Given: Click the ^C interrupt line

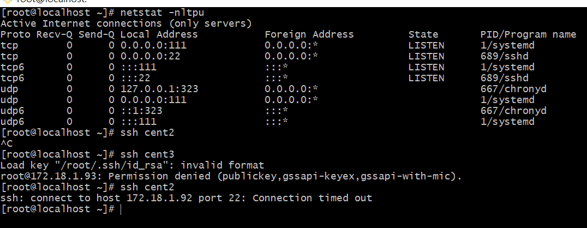Looking at the screenshot, I should tap(7, 143).
